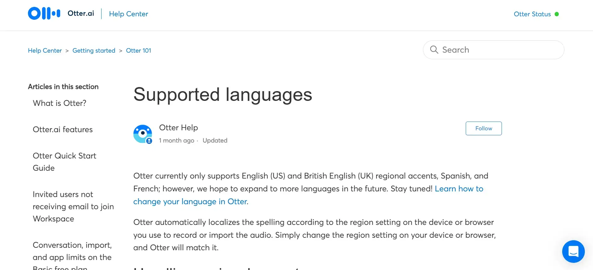Open the chat support widget

[573, 251]
